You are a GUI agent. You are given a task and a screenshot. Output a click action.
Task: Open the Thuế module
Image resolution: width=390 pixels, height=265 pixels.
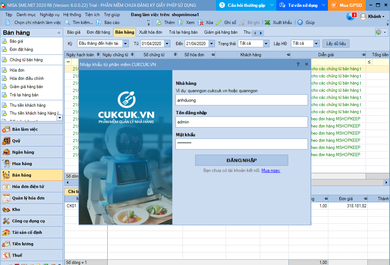(x=32, y=255)
